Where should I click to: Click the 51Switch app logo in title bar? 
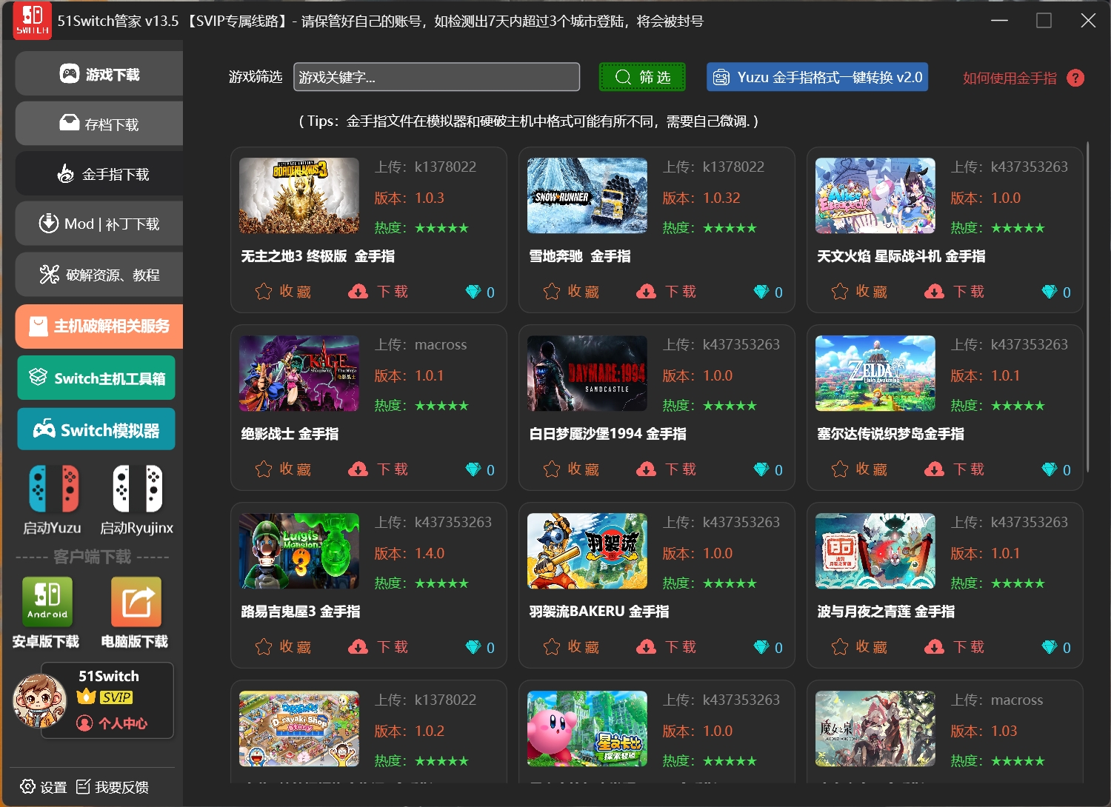coord(33,20)
